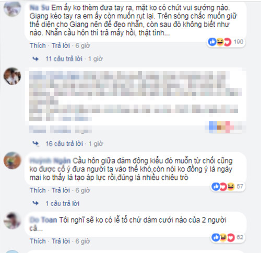Open avatar of Cầu hôn giữa đám đông commenter
The height and width of the screenshot is (253, 261).
(x=12, y=160)
